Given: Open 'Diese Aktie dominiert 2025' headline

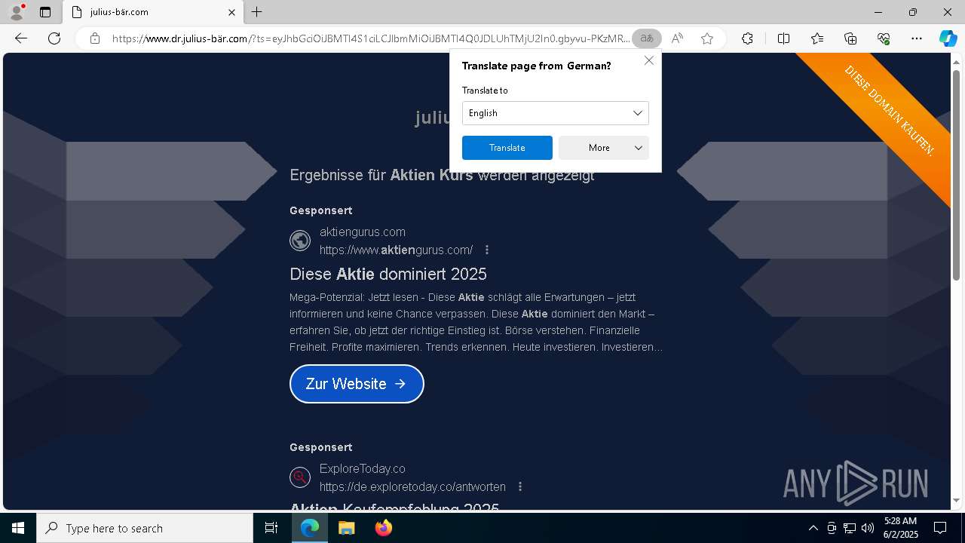Looking at the screenshot, I should pyautogui.click(x=388, y=274).
